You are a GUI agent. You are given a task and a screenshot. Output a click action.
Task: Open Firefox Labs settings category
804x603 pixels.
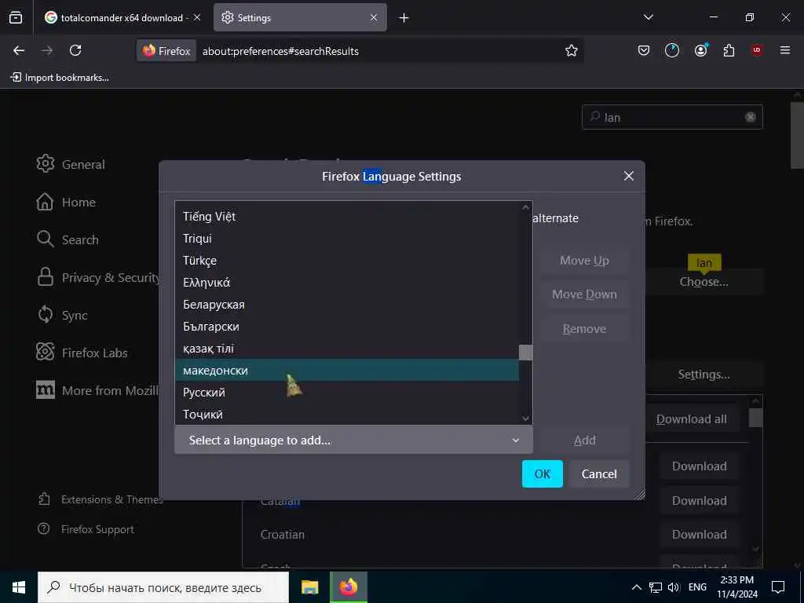[82, 353]
